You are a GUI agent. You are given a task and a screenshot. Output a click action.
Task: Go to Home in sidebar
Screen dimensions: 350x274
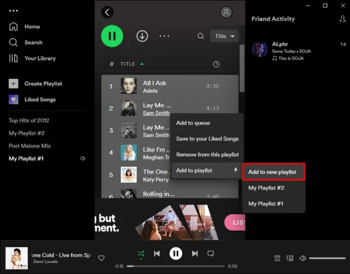[24, 26]
